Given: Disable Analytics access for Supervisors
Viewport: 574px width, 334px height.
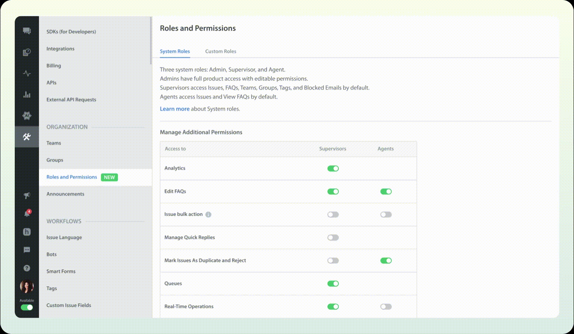Looking at the screenshot, I should pos(333,169).
